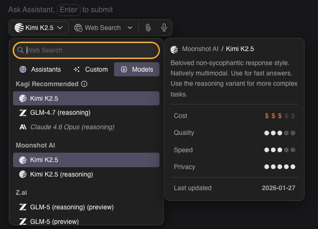Image resolution: width=318 pixels, height=229 pixels.
Task: Click the globe icon next to Web Search
Action: coord(78,28)
